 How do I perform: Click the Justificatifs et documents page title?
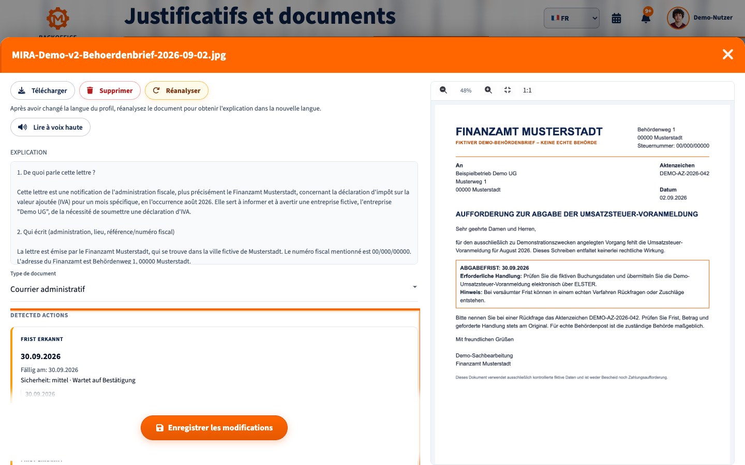tap(260, 16)
